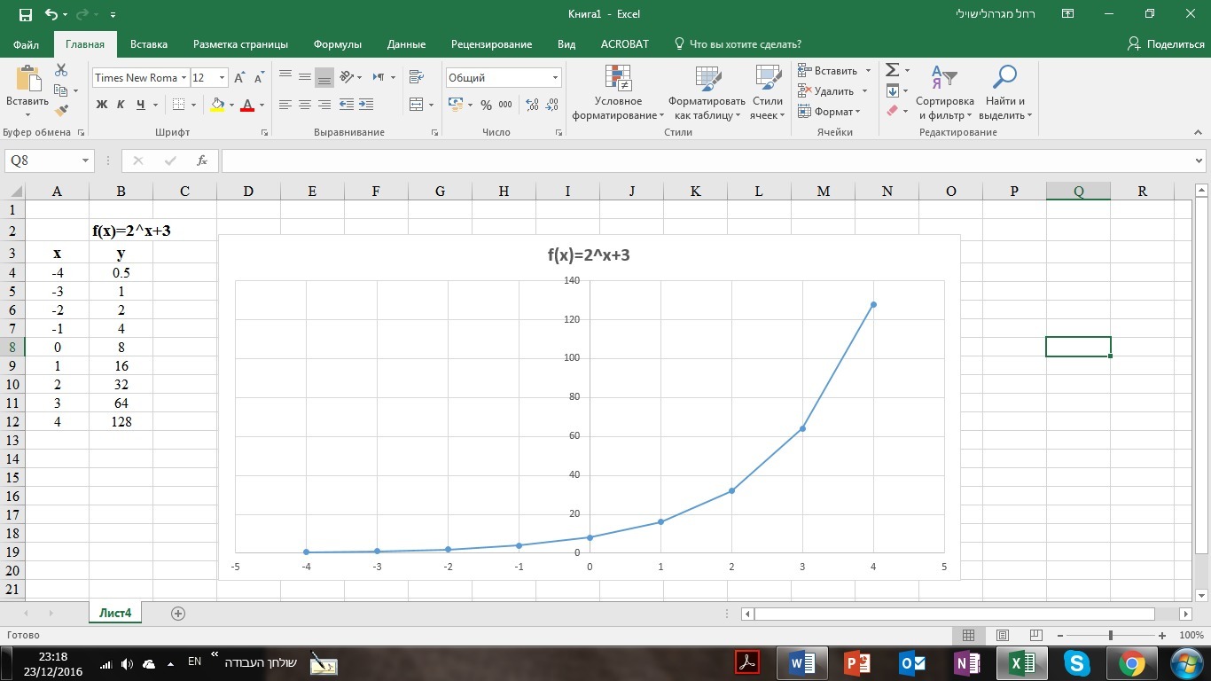Open the Name Box dropdown arrow
1211x681 pixels.
(86, 160)
